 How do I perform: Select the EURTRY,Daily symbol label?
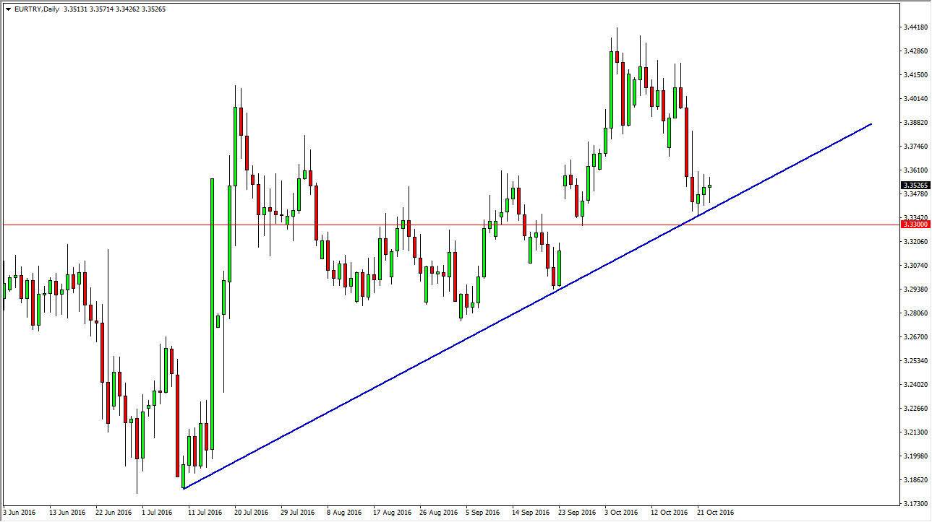click(x=36, y=9)
